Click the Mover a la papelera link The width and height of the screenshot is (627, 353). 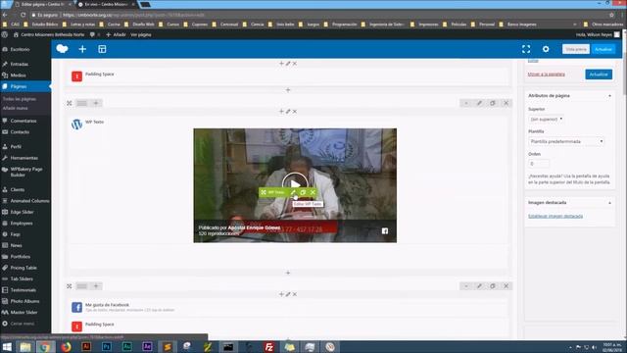[547, 75]
